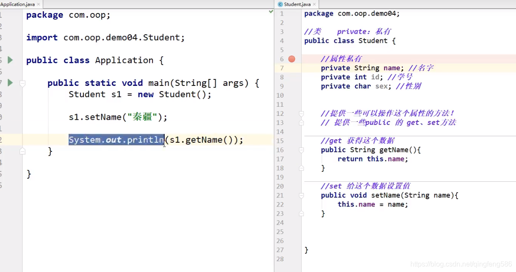The height and width of the screenshot is (272, 516).
Task: Click line number 28 in Student.java gutter
Action: pos(280,259)
